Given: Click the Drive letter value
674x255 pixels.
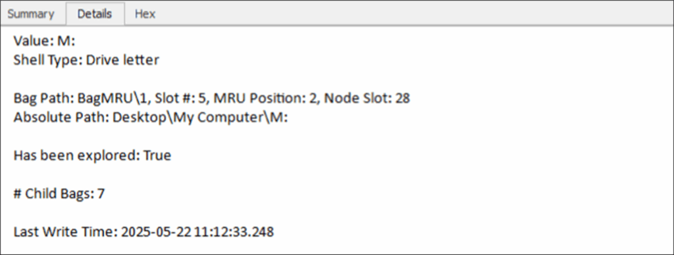Looking at the screenshot, I should [122, 60].
